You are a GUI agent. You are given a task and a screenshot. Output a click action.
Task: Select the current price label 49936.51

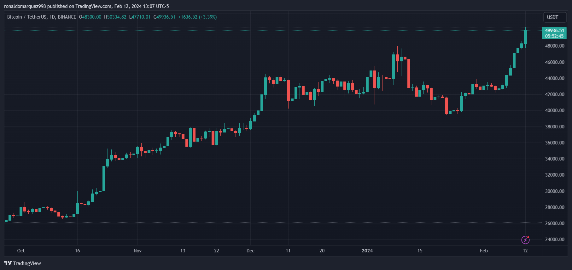click(x=554, y=31)
